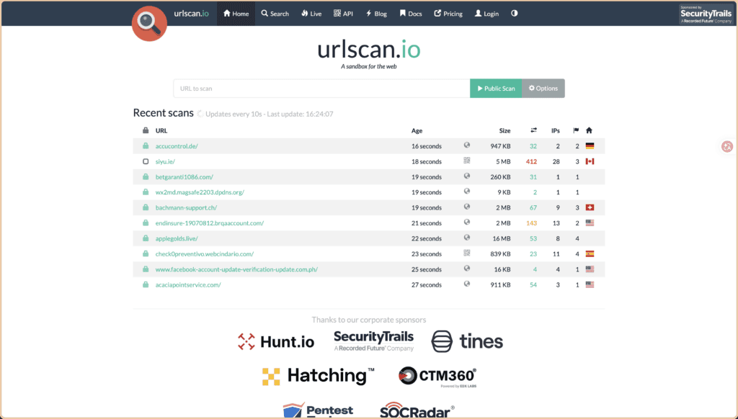
Task: Open the Hunt.io sponsor logo
Action: 276,342
